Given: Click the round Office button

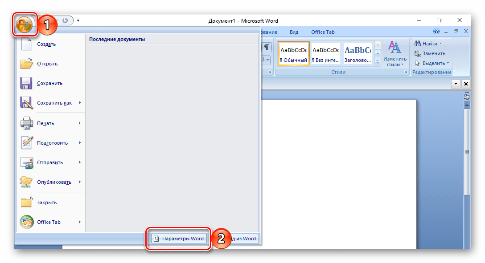Looking at the screenshot, I should (x=24, y=24).
